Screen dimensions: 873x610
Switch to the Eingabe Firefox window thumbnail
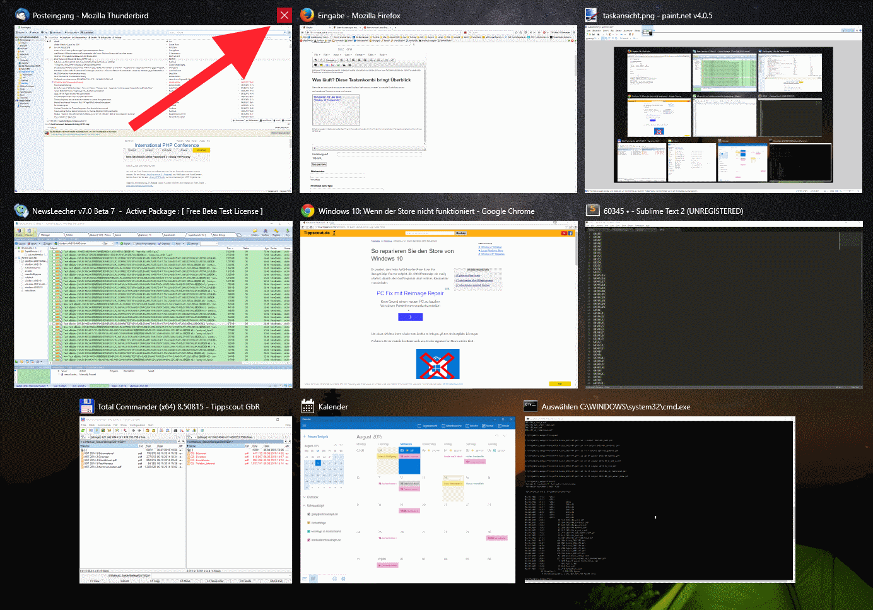pos(438,109)
